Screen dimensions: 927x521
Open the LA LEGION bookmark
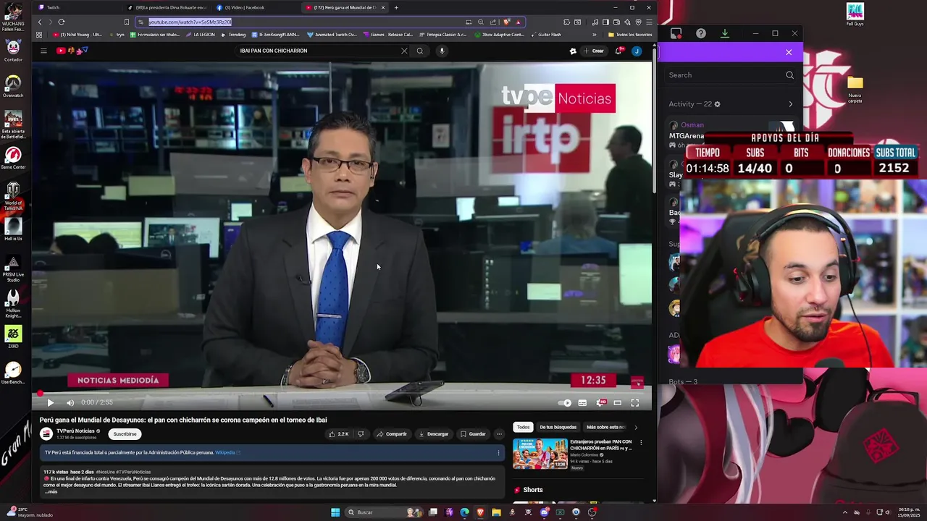(200, 35)
